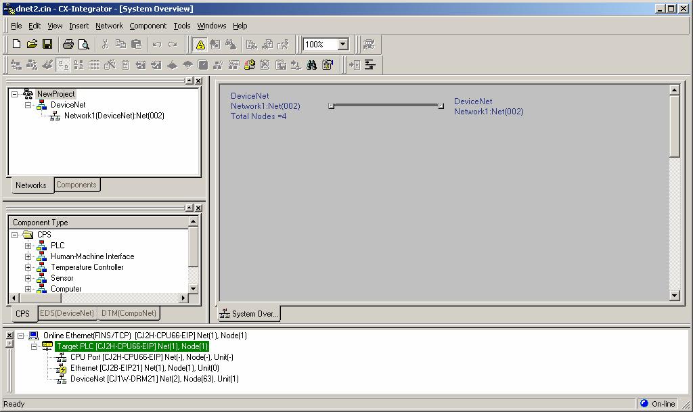Click the Cut scissors icon
The width and height of the screenshot is (693, 412).
click(x=105, y=44)
